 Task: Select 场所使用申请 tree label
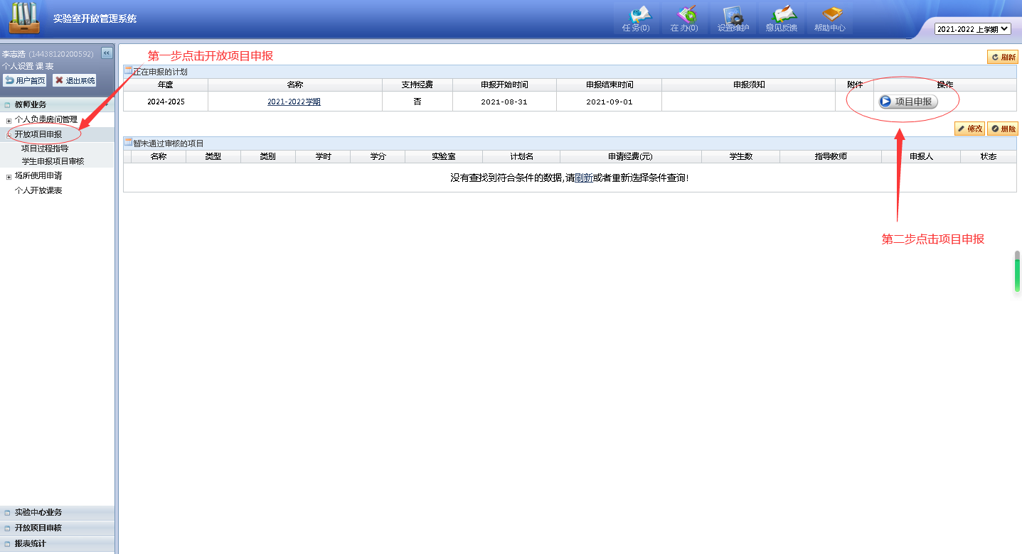(x=38, y=176)
